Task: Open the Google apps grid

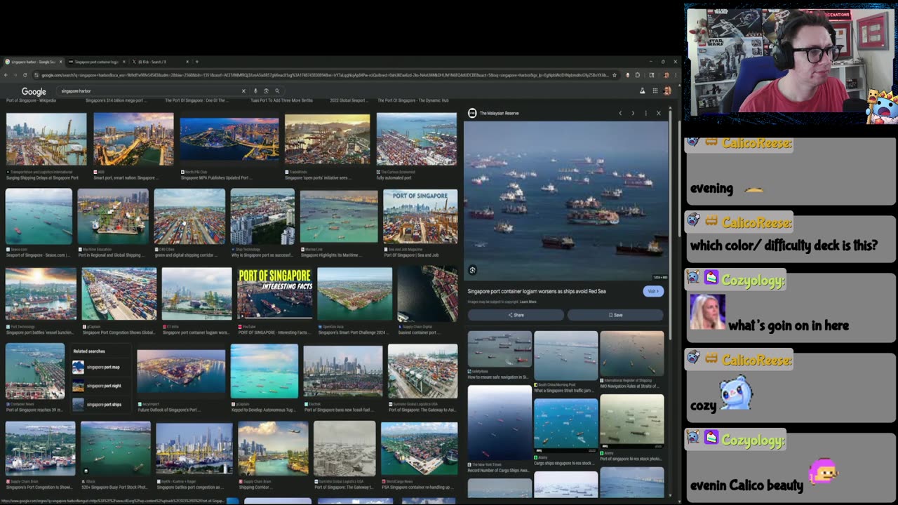Action: click(x=655, y=91)
